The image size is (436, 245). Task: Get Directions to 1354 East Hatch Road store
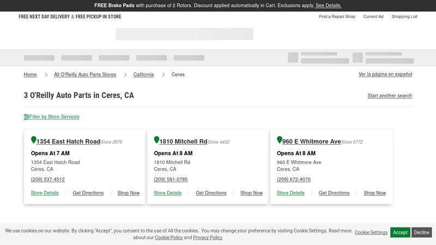[88, 193]
